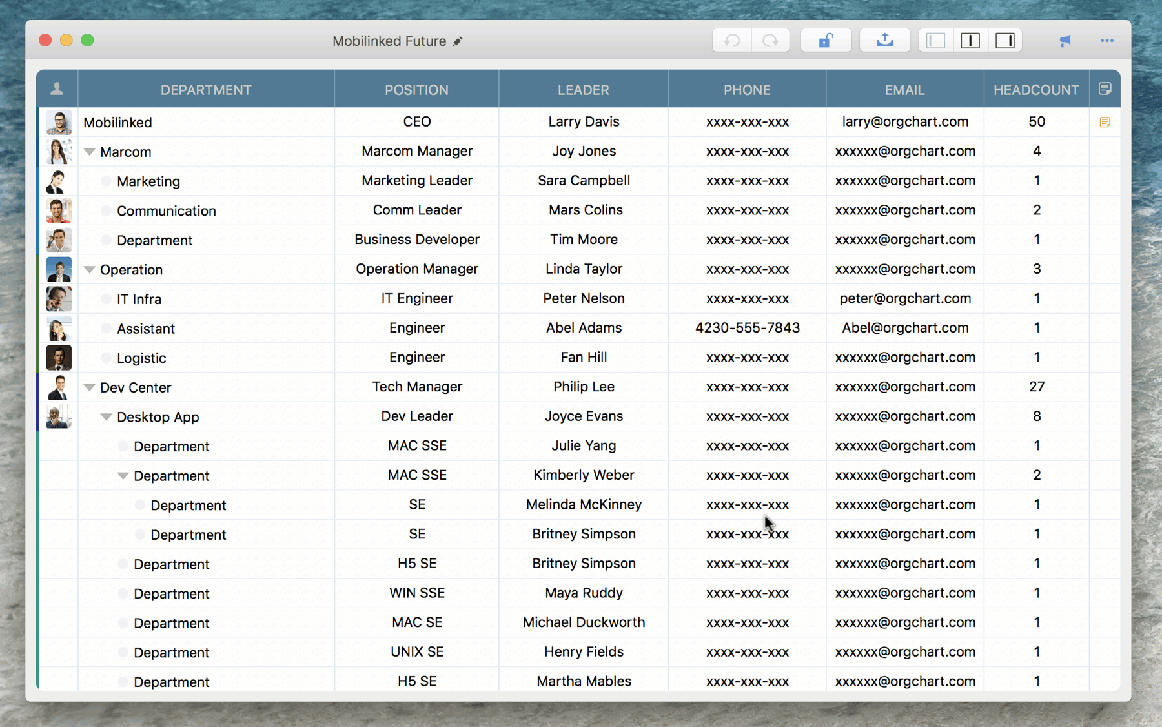Show the right sidebar panel layout

pos(1005,41)
